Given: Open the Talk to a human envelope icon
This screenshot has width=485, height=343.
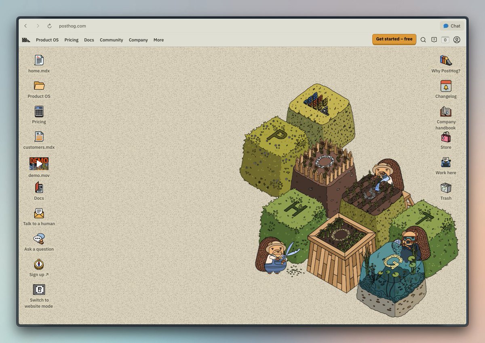Looking at the screenshot, I should [x=39, y=213].
